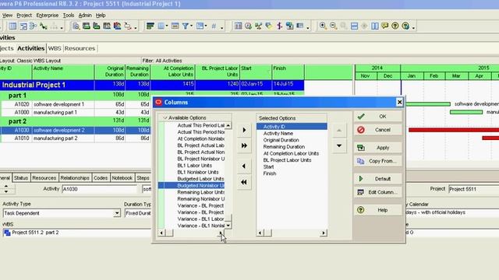Open toolbar options arrow after globe help icon
499x280 pixels.
pyautogui.click(x=413, y=28)
